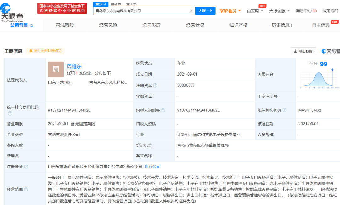Click the 成立日期 value 2021-09-01
This screenshot has height=205, width=340.
tap(187, 74)
